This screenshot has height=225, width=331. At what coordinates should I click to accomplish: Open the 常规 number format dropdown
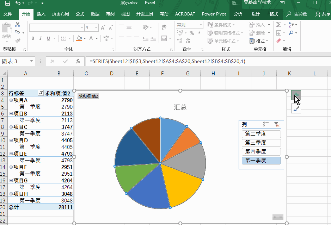(x=201, y=25)
